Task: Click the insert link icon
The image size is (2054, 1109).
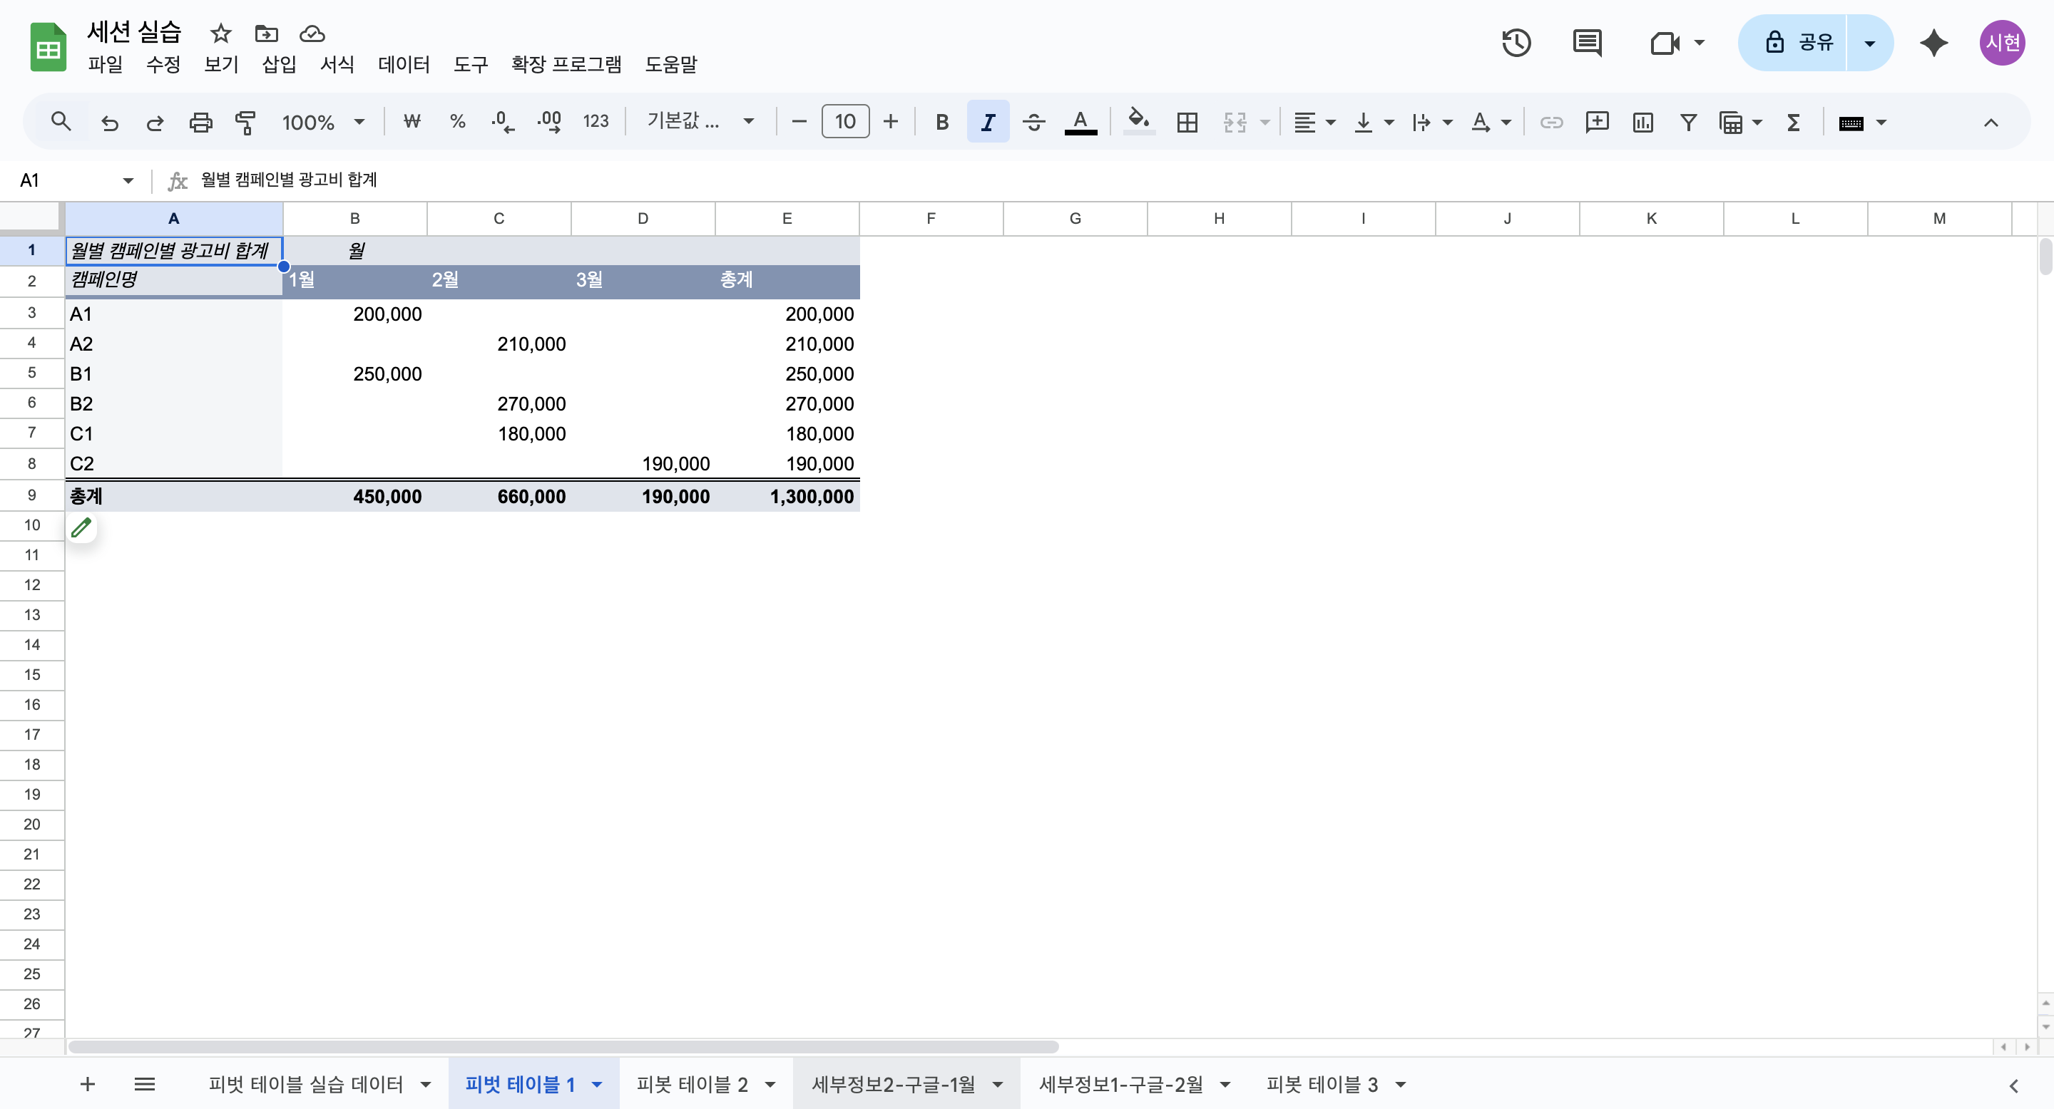Action: [x=1551, y=122]
